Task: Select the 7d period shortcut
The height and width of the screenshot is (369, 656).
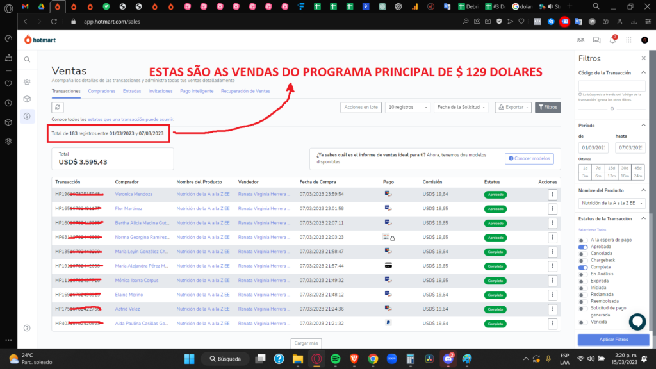Action: tap(598, 168)
